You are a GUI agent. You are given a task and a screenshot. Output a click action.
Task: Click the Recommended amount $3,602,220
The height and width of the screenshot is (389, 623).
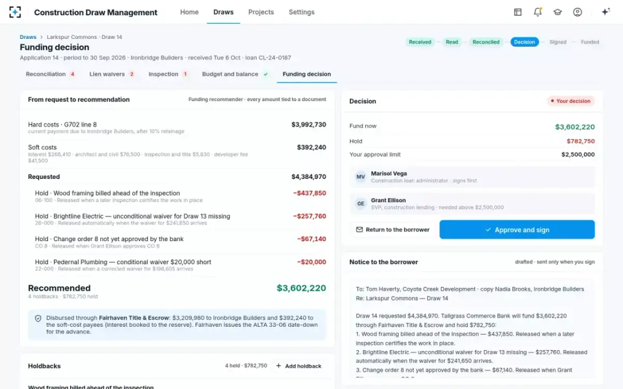click(x=301, y=288)
